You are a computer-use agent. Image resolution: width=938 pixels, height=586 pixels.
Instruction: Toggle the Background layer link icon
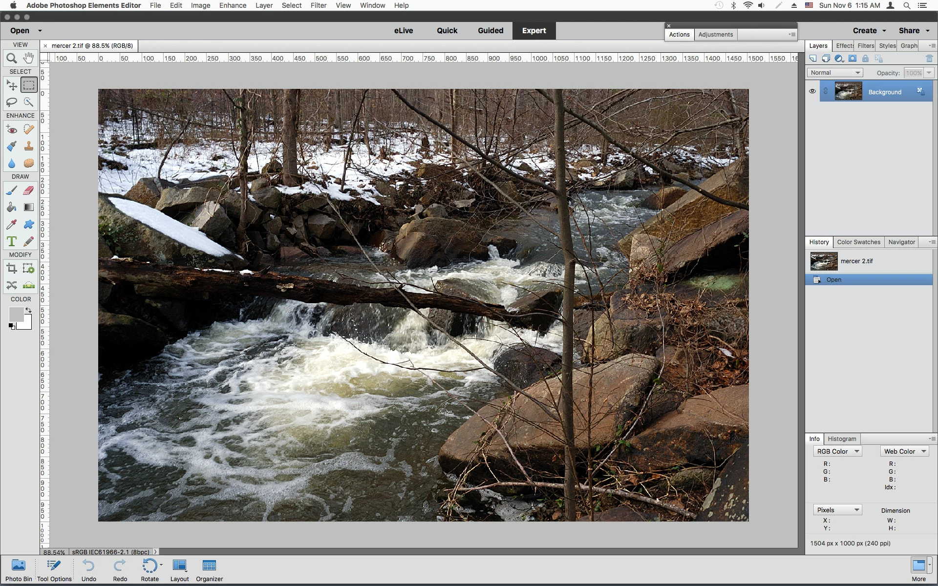(x=826, y=91)
